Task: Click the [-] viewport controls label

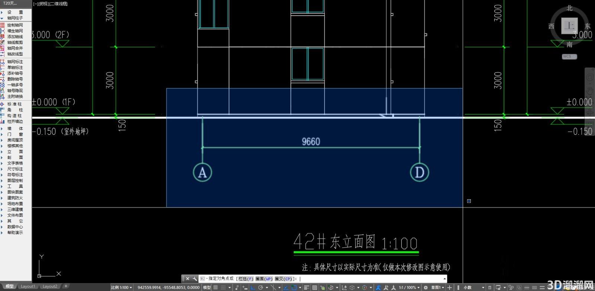Action: click(36, 4)
